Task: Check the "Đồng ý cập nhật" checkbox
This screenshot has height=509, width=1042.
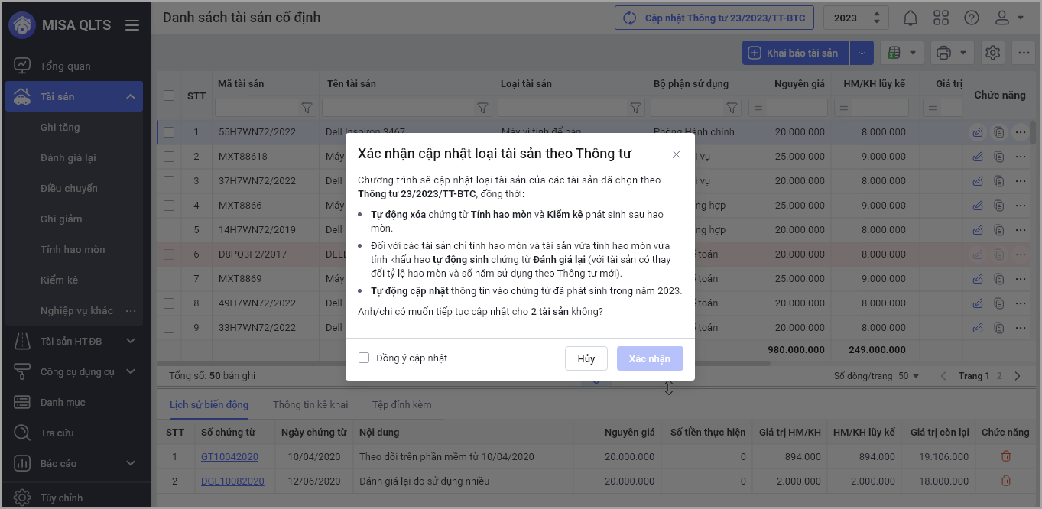Action: pos(364,358)
